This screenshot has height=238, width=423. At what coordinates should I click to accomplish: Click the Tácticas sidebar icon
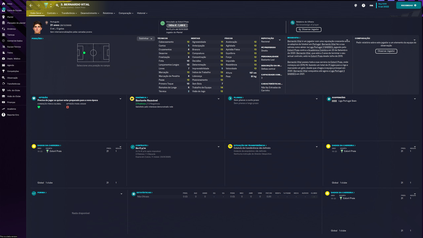click(x=3, y=35)
